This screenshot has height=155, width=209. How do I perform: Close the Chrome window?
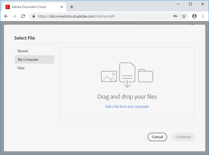[x=203, y=4]
